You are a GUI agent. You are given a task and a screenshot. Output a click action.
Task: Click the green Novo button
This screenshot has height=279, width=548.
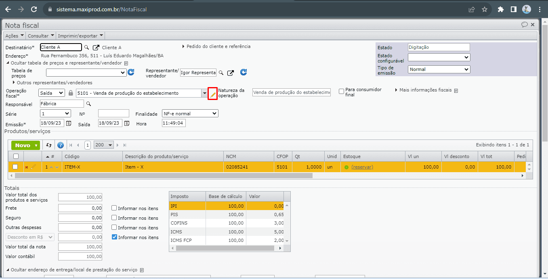25,145
